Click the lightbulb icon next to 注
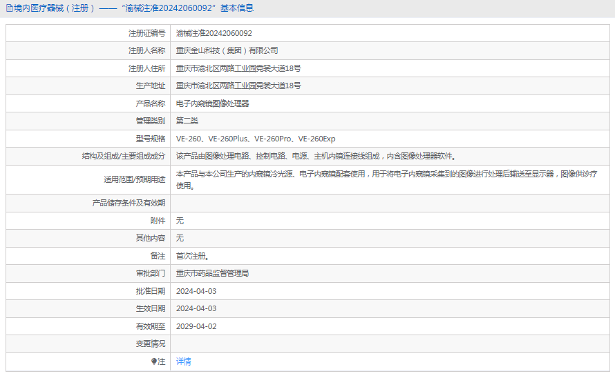Screen dimensions: 615x378 coord(153,361)
